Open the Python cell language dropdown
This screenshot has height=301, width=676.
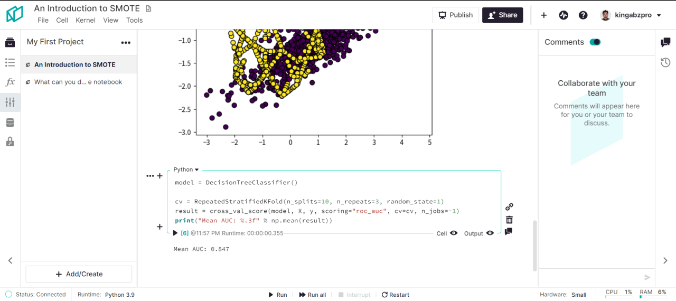(x=186, y=170)
